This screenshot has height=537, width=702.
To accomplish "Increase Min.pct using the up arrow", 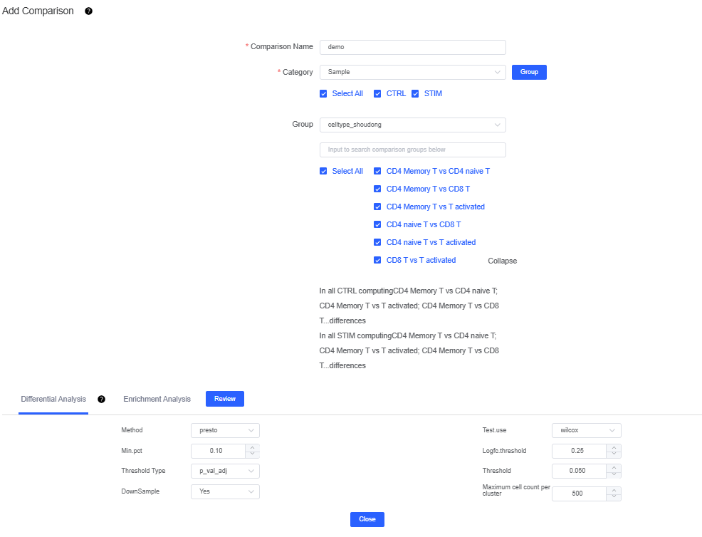I will tap(252, 447).
